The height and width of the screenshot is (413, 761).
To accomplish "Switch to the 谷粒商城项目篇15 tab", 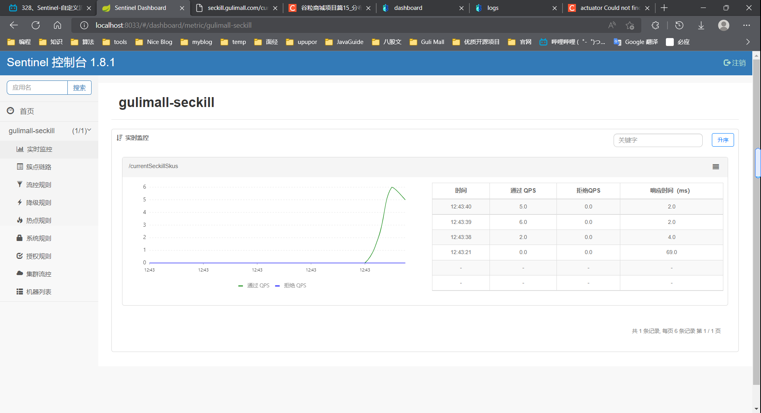I will [330, 8].
